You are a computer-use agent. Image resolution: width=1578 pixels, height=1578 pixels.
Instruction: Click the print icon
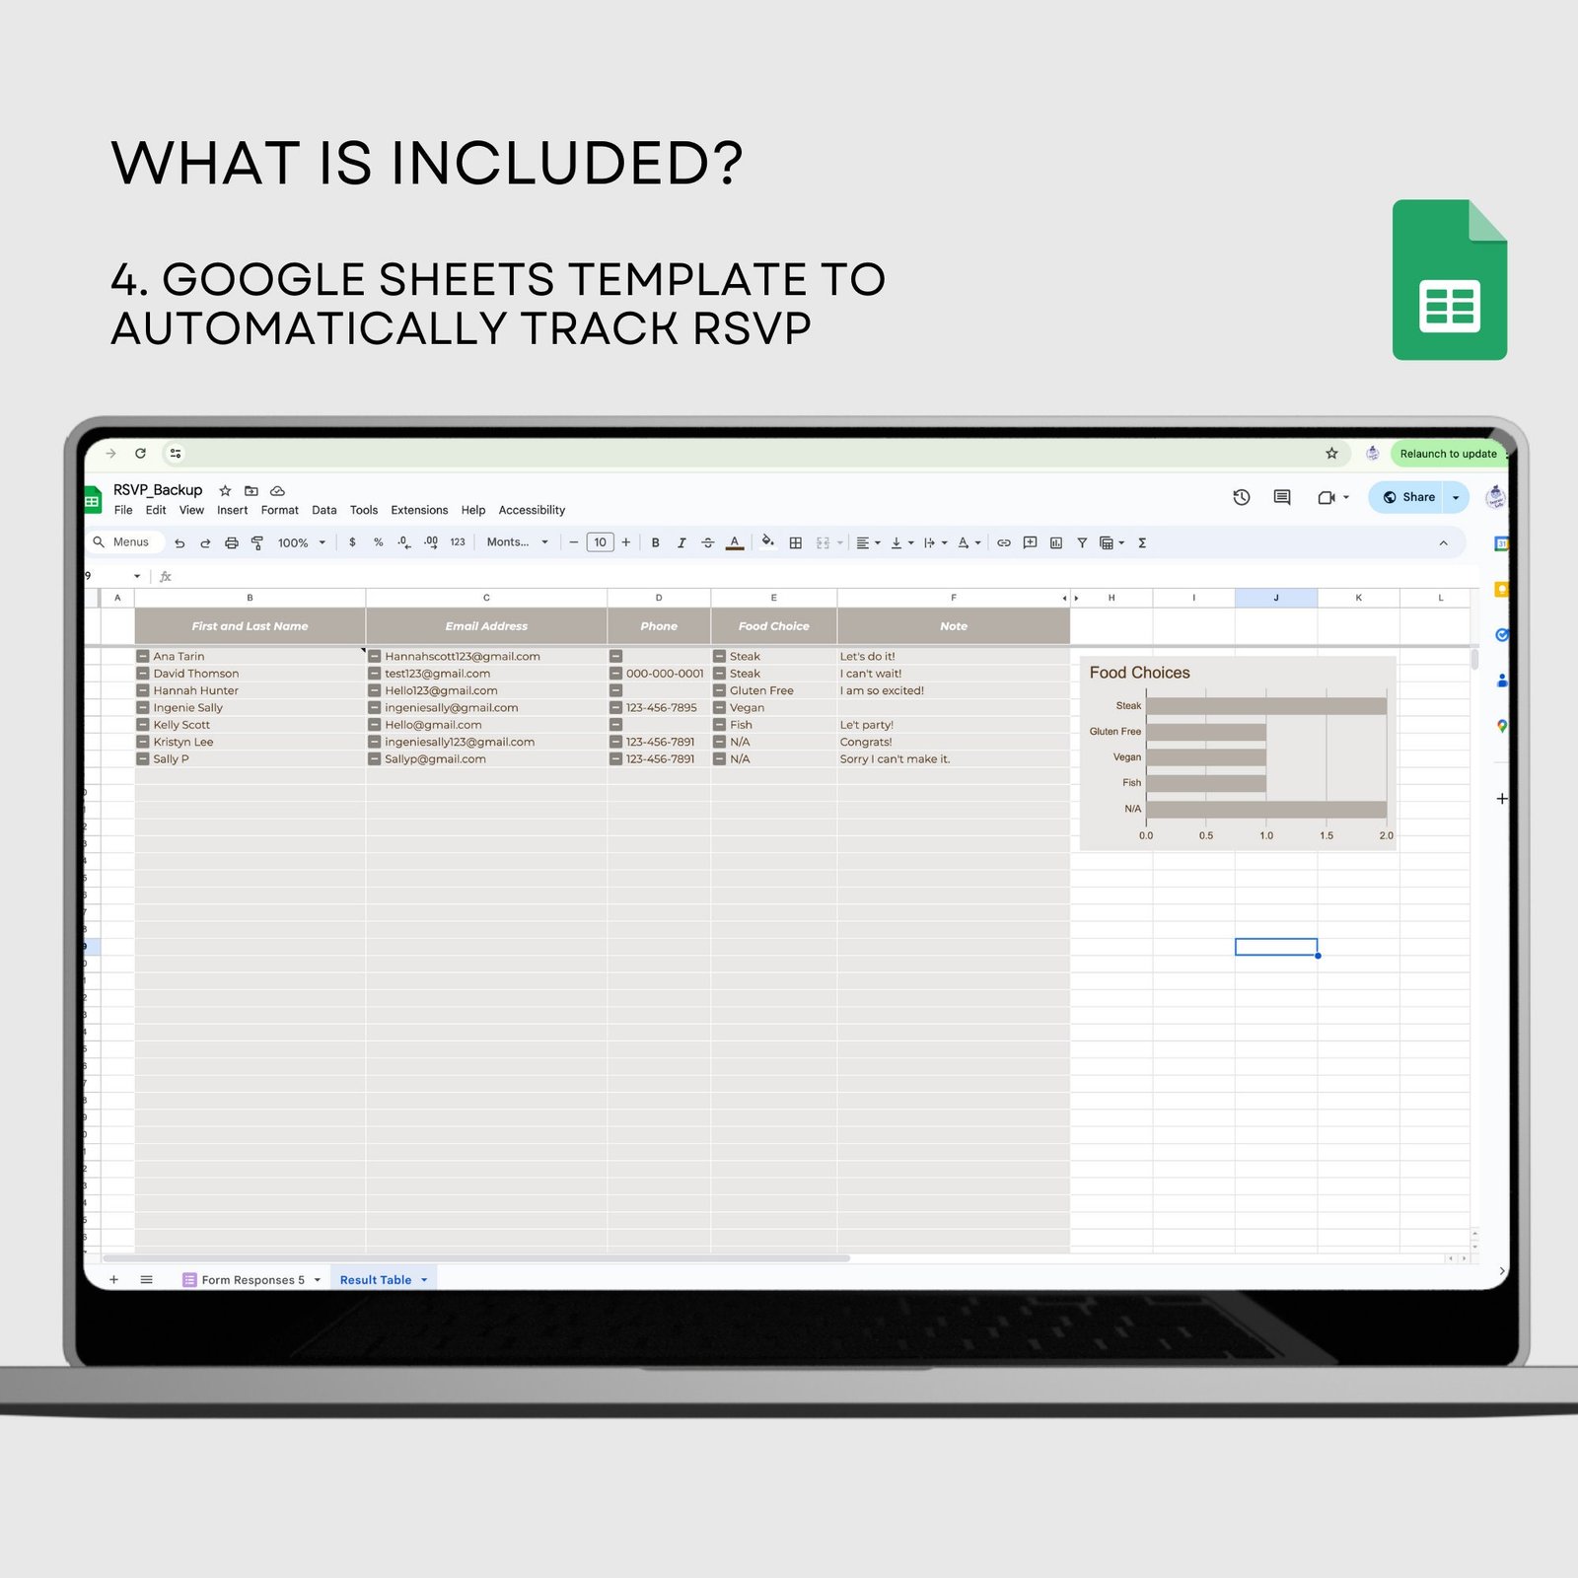click(x=232, y=542)
